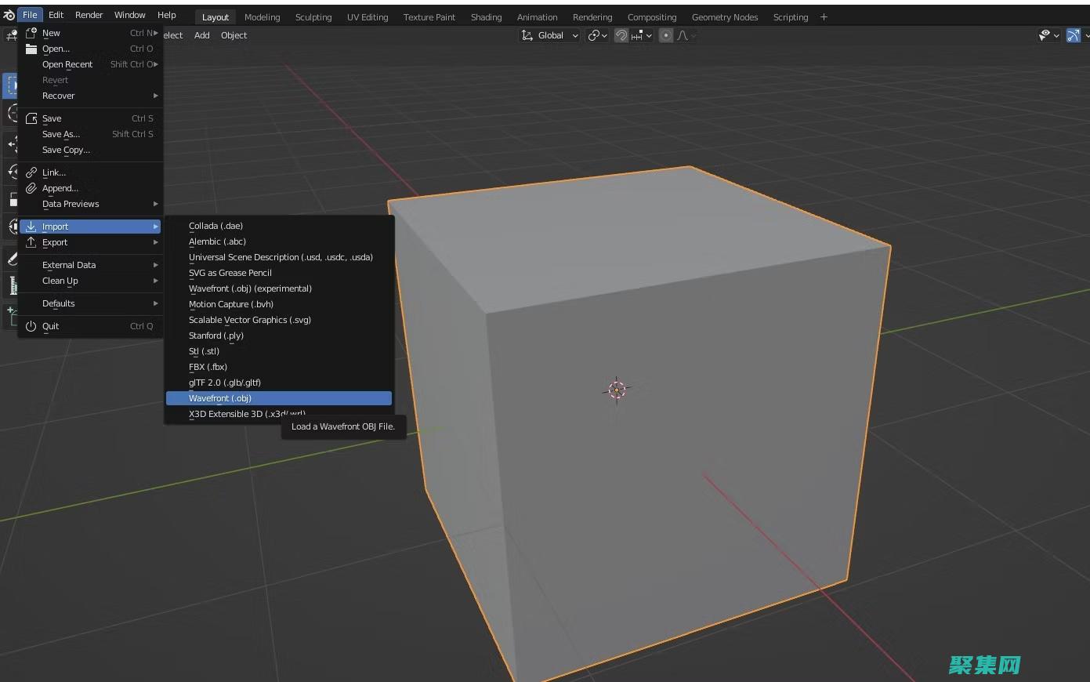Click the Link chain icon
This screenshot has height=682, width=1090.
pos(31,172)
